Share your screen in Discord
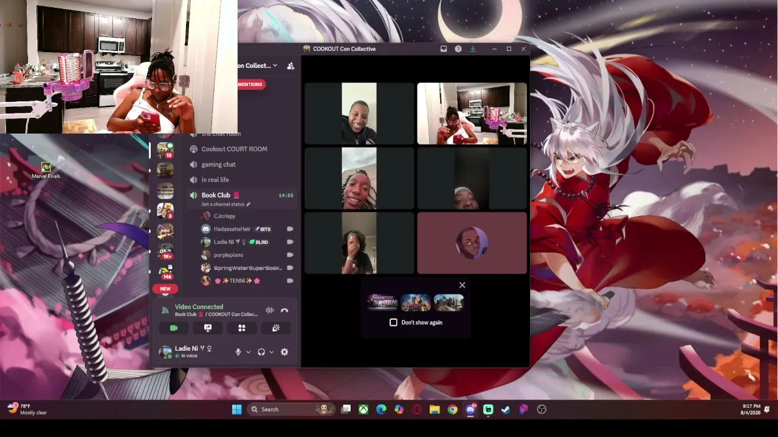Viewport: 778px width, 437px height. [x=208, y=328]
